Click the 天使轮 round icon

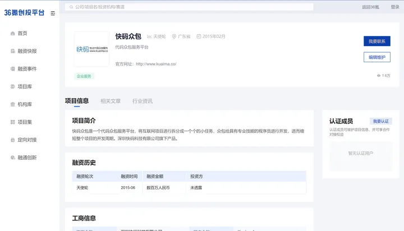(x=149, y=36)
